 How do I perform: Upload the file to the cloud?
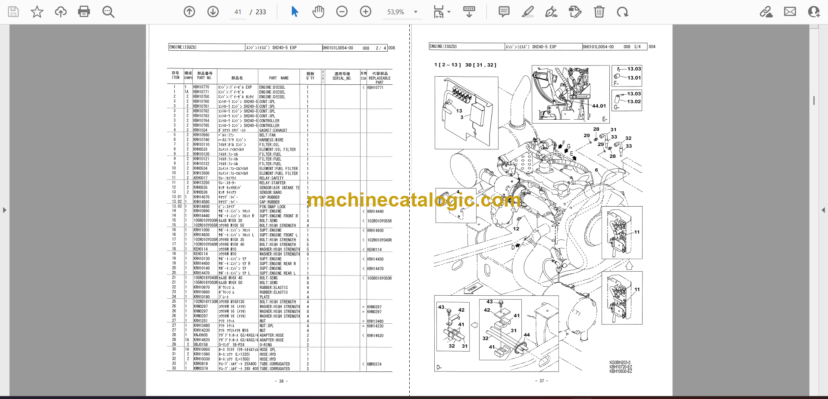point(60,12)
